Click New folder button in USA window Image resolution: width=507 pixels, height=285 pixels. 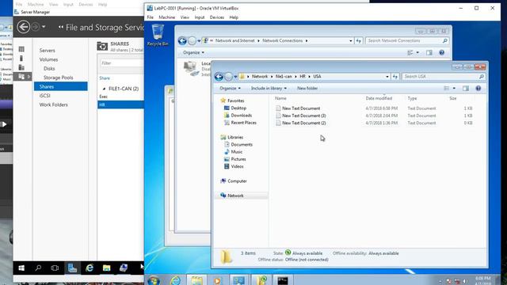pos(307,88)
